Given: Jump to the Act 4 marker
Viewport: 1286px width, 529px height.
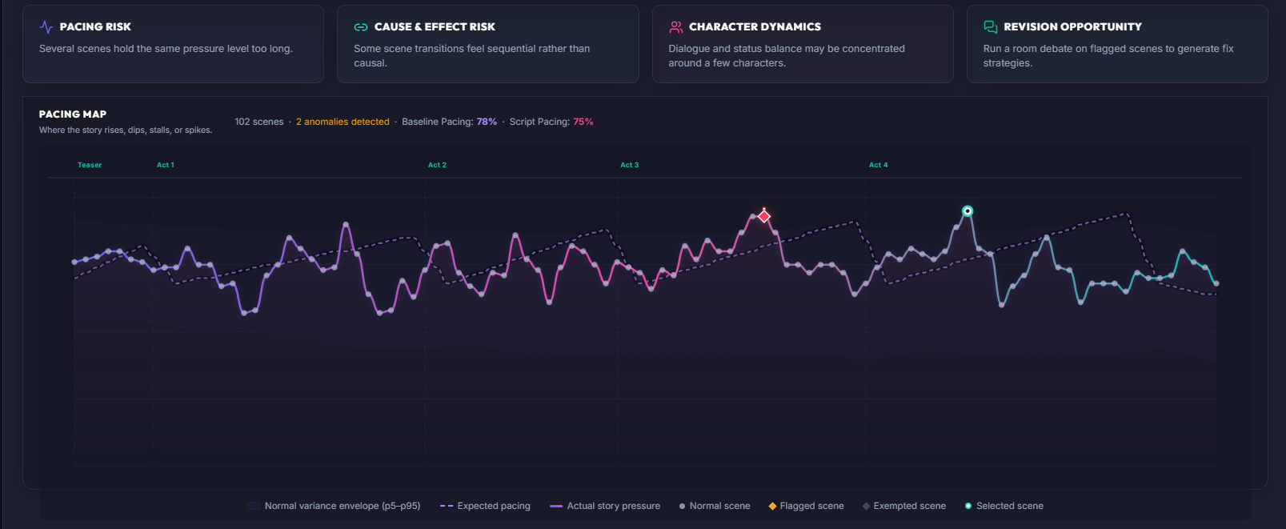Looking at the screenshot, I should (878, 165).
